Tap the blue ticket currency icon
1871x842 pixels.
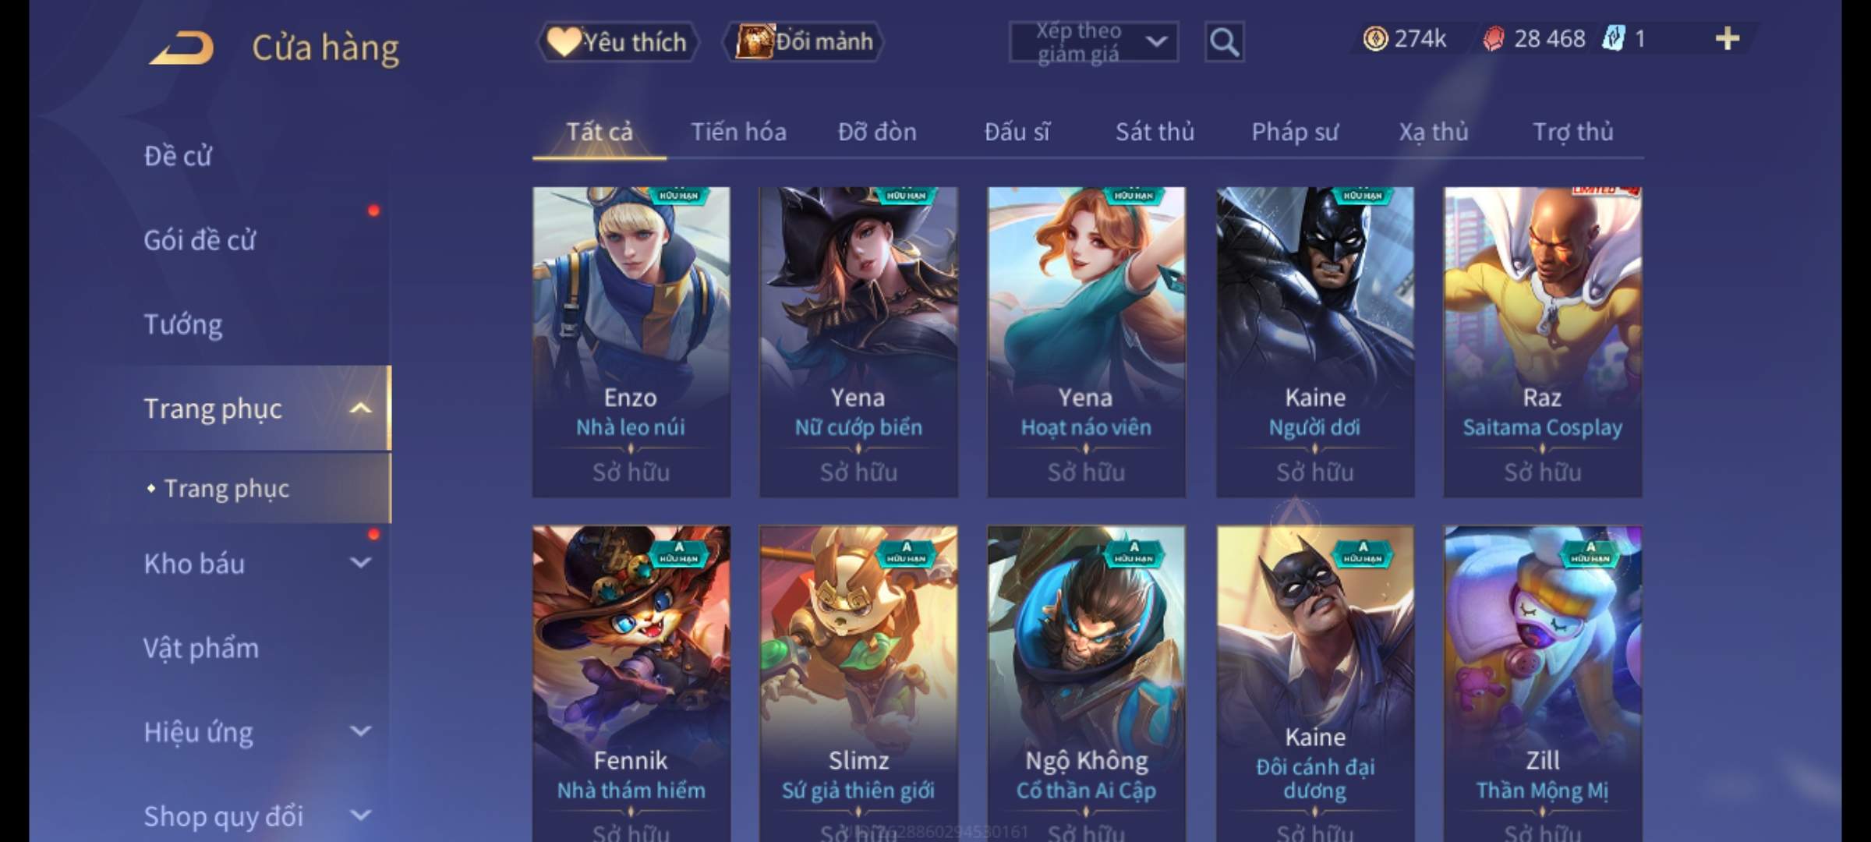pyautogui.click(x=1613, y=38)
